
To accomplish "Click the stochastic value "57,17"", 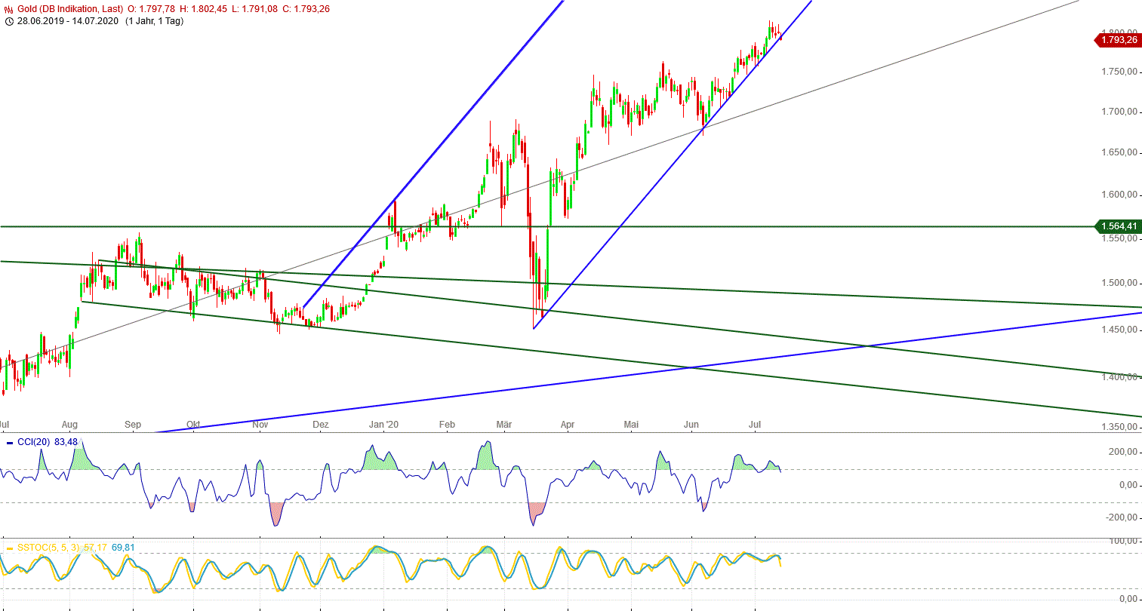I will coord(95,548).
